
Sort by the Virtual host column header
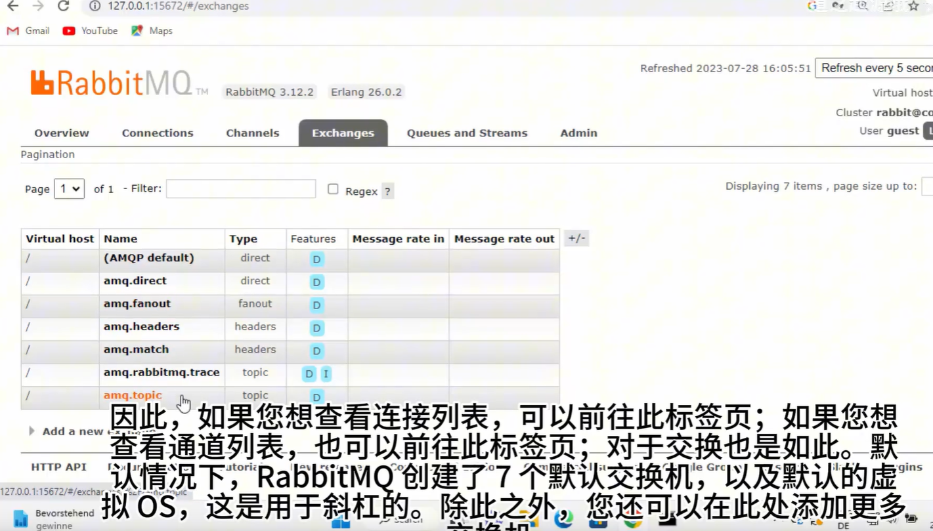tap(60, 239)
